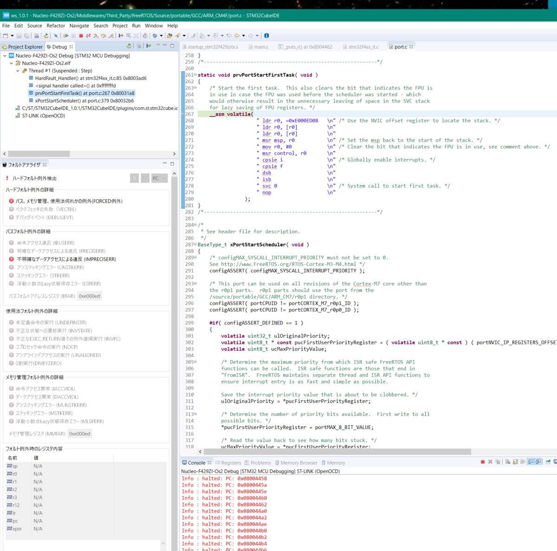
Task: Remove the terminated launch from Console
Action: (490, 461)
